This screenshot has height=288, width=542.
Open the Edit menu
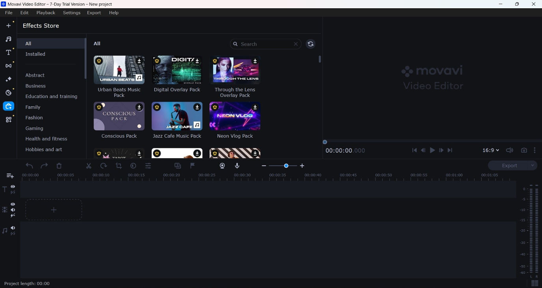24,13
